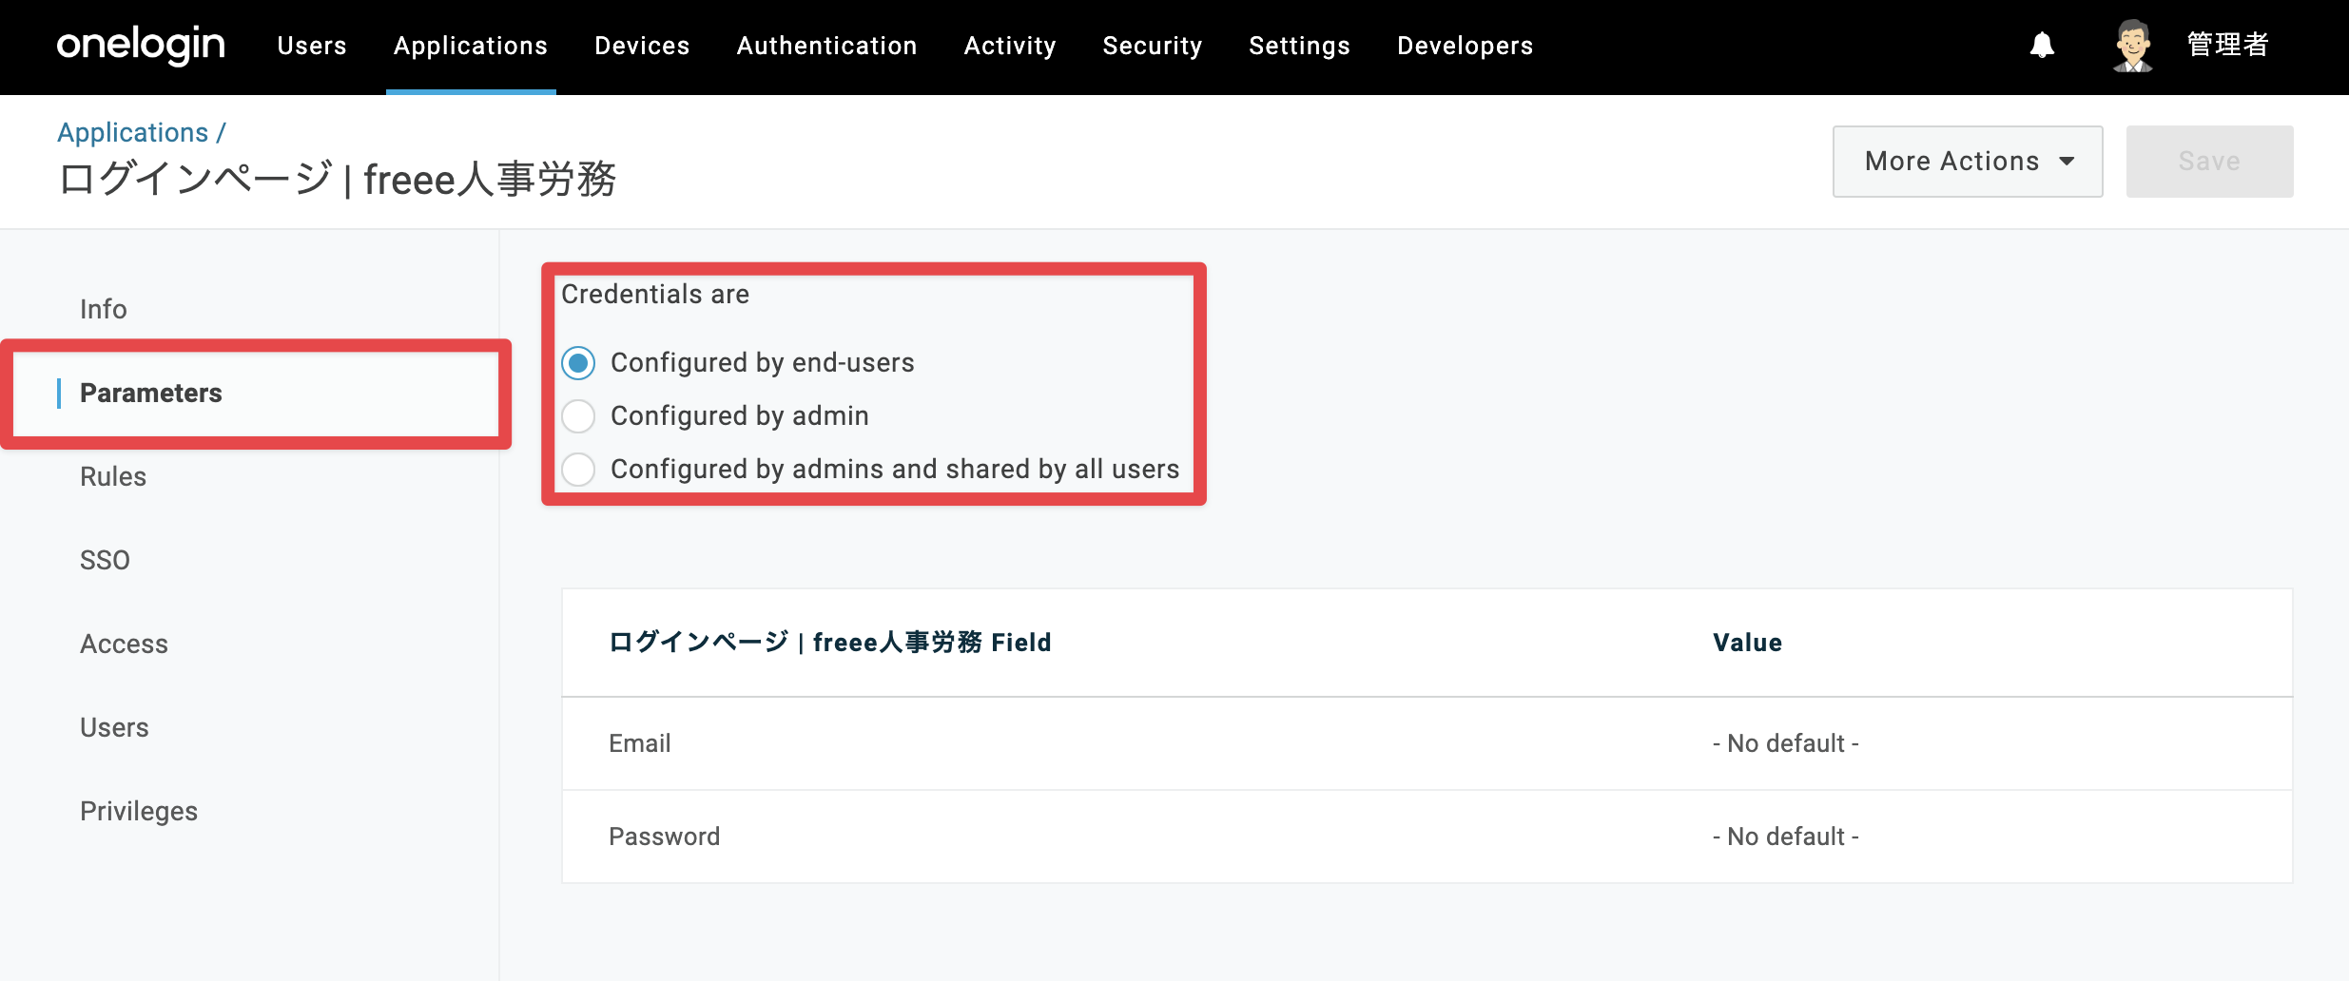The width and height of the screenshot is (2349, 981).
Task: Go to the onelogin logo home
Action: pos(141,45)
